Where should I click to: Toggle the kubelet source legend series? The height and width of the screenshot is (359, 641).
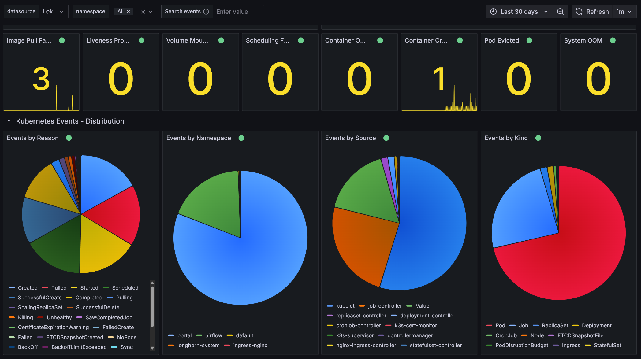pyautogui.click(x=345, y=306)
